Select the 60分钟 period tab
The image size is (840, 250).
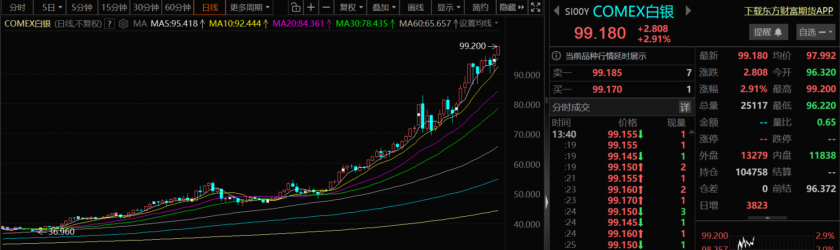tap(178, 8)
